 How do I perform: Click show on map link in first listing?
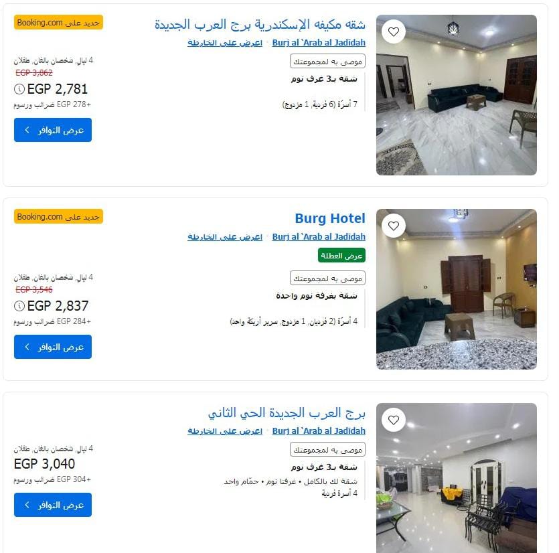(x=225, y=43)
